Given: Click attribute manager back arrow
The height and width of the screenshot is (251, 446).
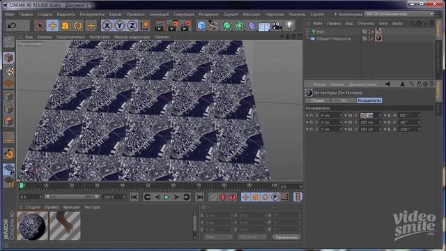Looking at the screenshot, I should coord(387,84).
